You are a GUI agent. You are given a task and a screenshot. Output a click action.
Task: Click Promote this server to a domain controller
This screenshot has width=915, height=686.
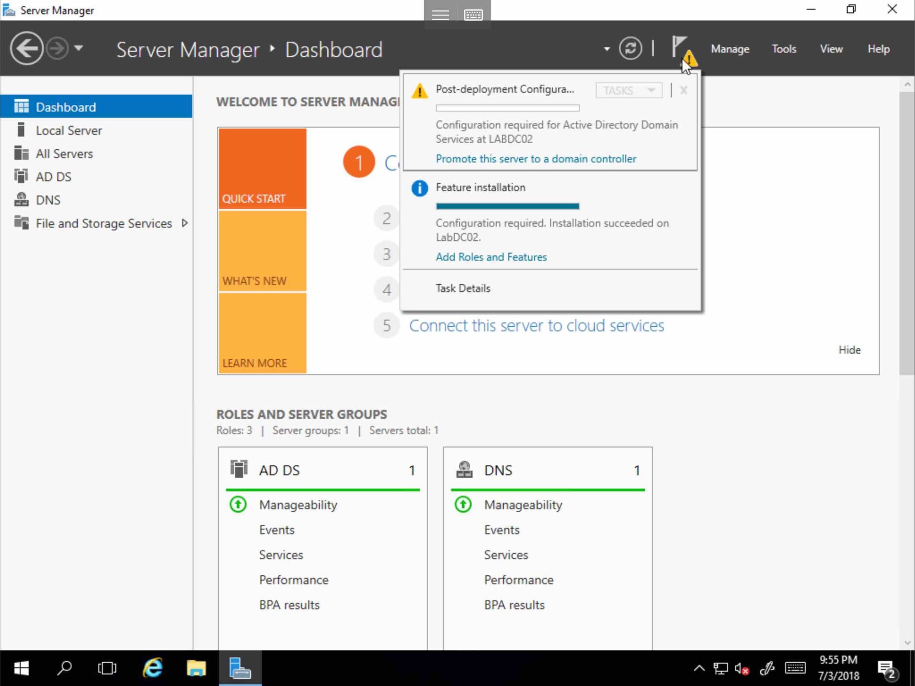click(536, 159)
